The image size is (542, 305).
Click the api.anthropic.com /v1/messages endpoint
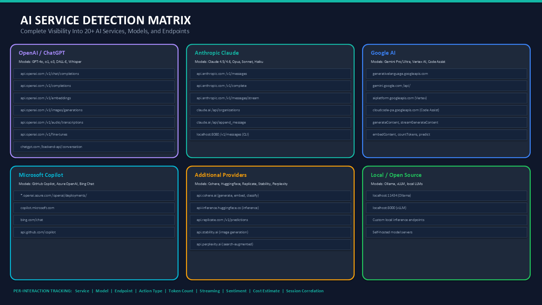tap(270, 74)
